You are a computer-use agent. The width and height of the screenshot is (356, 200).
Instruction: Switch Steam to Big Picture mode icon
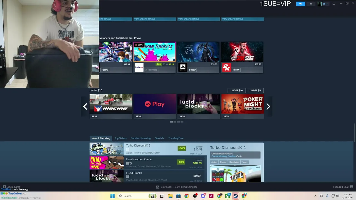coord(334,4)
